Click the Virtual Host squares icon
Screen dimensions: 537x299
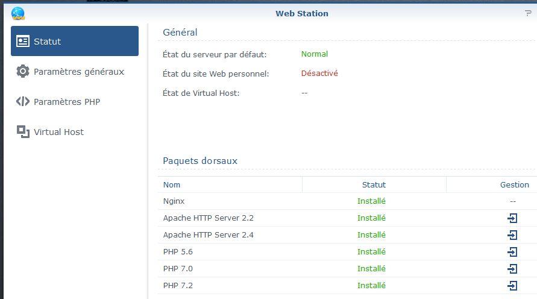click(x=23, y=131)
